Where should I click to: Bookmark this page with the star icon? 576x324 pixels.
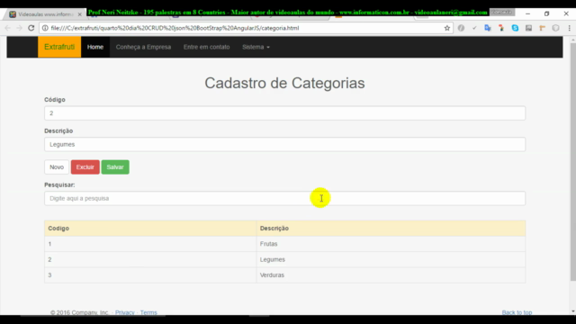click(x=446, y=28)
